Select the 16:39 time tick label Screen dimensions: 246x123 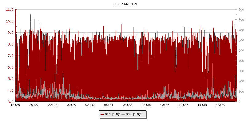(221, 105)
